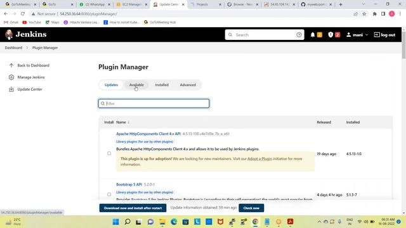Open the Gmail bookmark
Screen dimensions: 406x228
point(11,22)
